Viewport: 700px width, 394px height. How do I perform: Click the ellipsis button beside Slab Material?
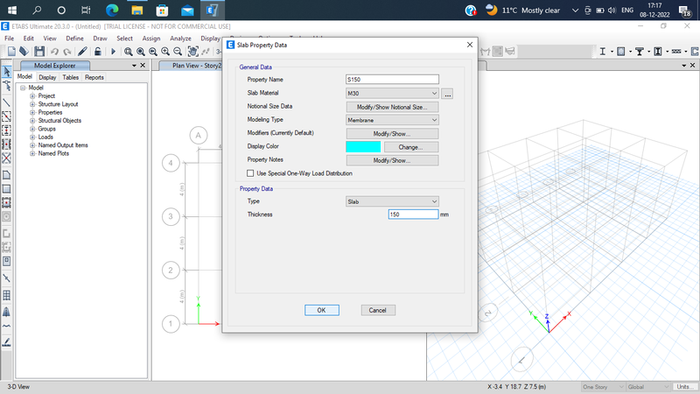[447, 94]
